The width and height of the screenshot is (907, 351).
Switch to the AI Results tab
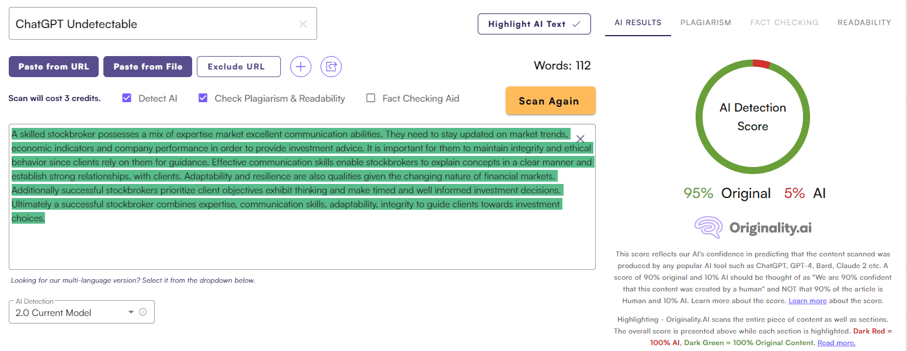638,23
